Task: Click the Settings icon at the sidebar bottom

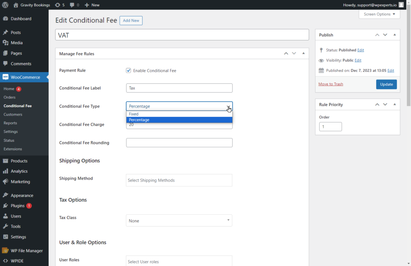Action: tap(6, 237)
